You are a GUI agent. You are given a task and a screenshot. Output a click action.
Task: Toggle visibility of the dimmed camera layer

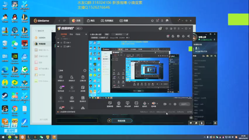pos(58,39)
